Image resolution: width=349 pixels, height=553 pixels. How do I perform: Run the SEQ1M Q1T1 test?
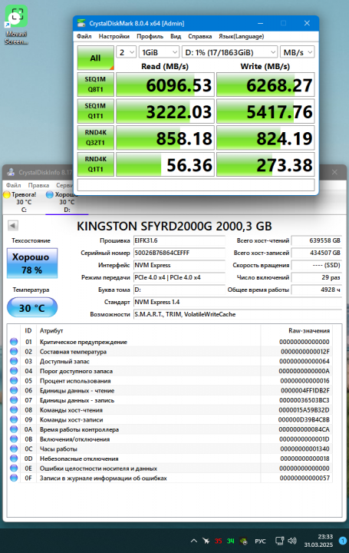pos(95,111)
